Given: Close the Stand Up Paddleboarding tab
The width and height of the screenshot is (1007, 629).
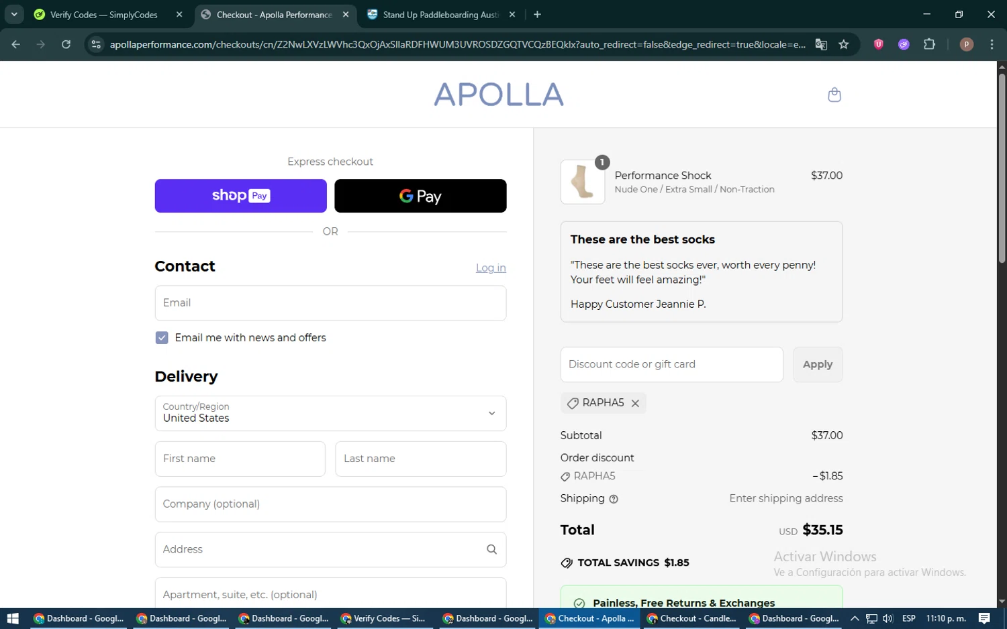Looking at the screenshot, I should [512, 15].
